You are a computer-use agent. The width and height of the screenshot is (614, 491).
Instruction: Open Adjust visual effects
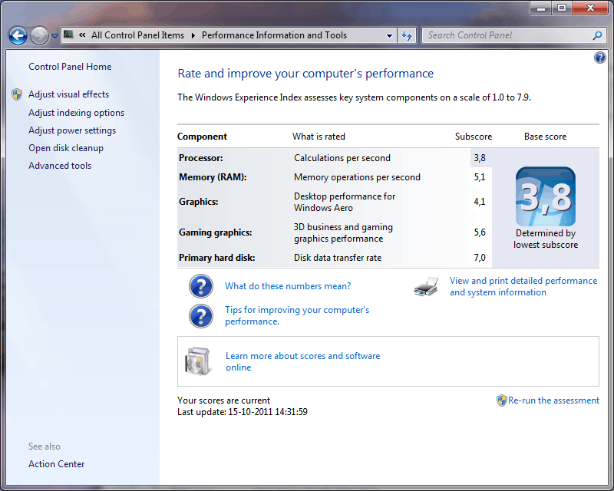[x=68, y=94]
